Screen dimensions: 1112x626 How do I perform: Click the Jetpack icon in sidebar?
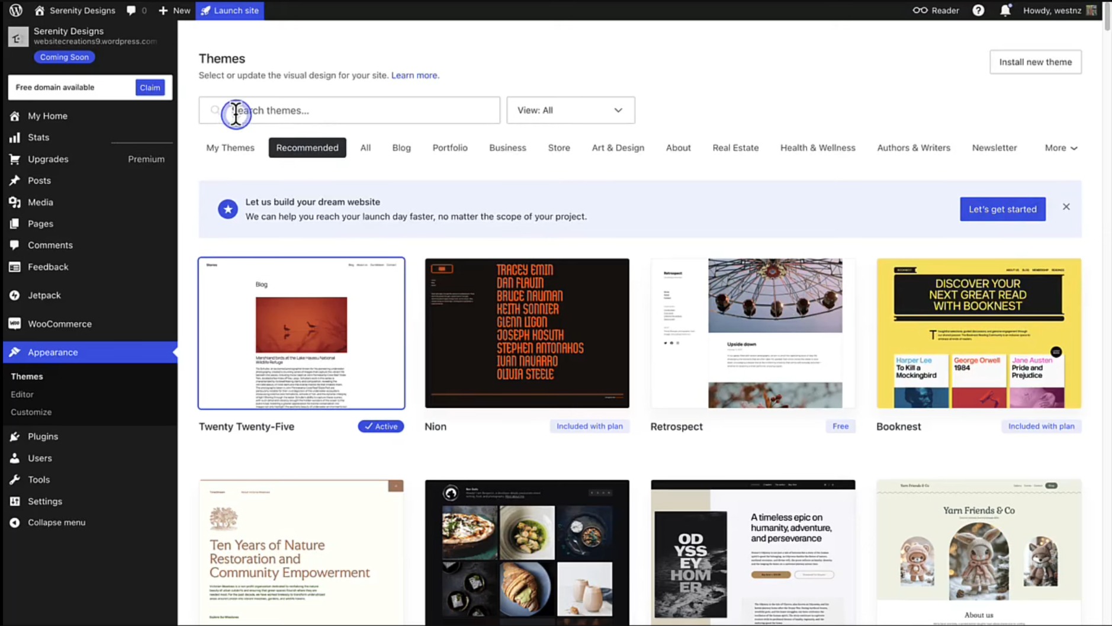pyautogui.click(x=15, y=295)
